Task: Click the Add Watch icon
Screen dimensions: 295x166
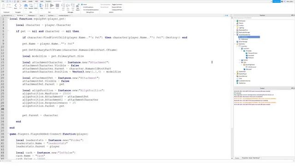Action: 78,6
